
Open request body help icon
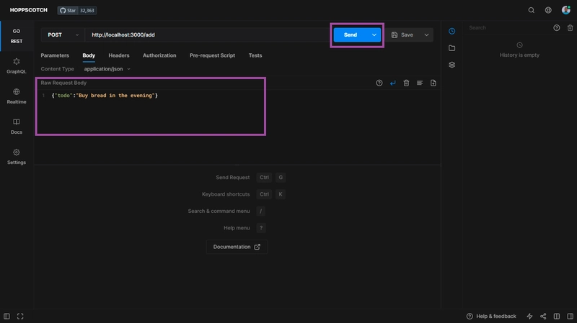379,83
